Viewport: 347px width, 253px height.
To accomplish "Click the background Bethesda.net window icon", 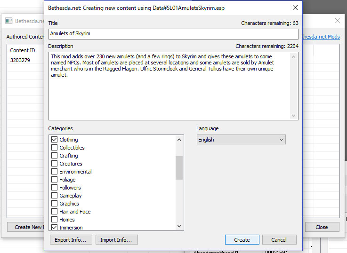I will coord(9,21).
